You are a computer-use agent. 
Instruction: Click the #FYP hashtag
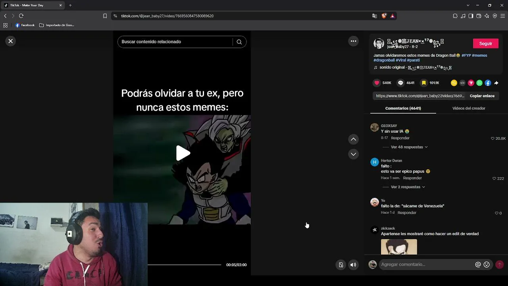(466, 55)
